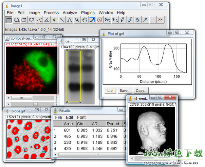Select the Flood fill bucket tool
205x167 pixels.
(137, 20)
